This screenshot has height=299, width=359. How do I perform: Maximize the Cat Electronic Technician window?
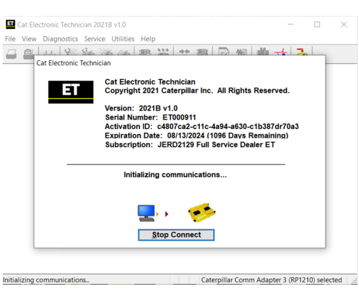point(317,25)
